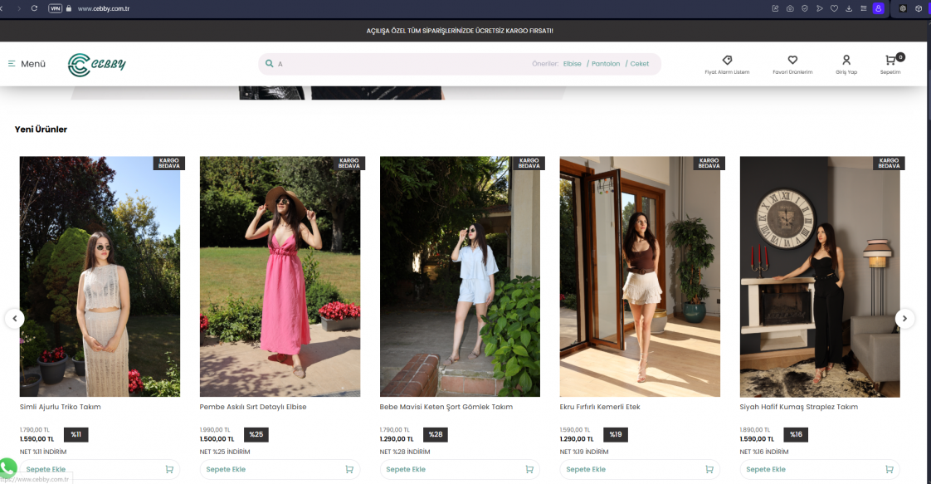Show next products with right carousel arrow
Screen dimensions: 931x484
coord(905,318)
